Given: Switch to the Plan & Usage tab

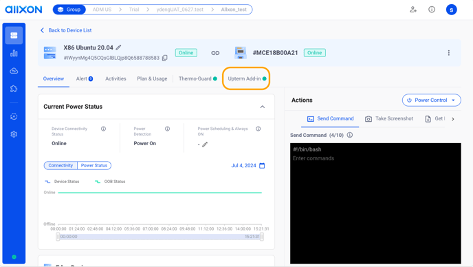Looking at the screenshot, I should [152, 79].
